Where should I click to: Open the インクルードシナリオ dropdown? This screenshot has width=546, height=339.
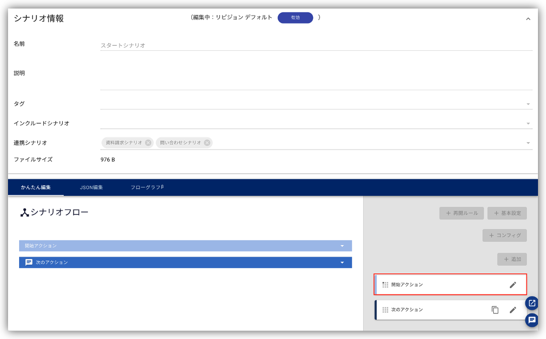click(528, 124)
